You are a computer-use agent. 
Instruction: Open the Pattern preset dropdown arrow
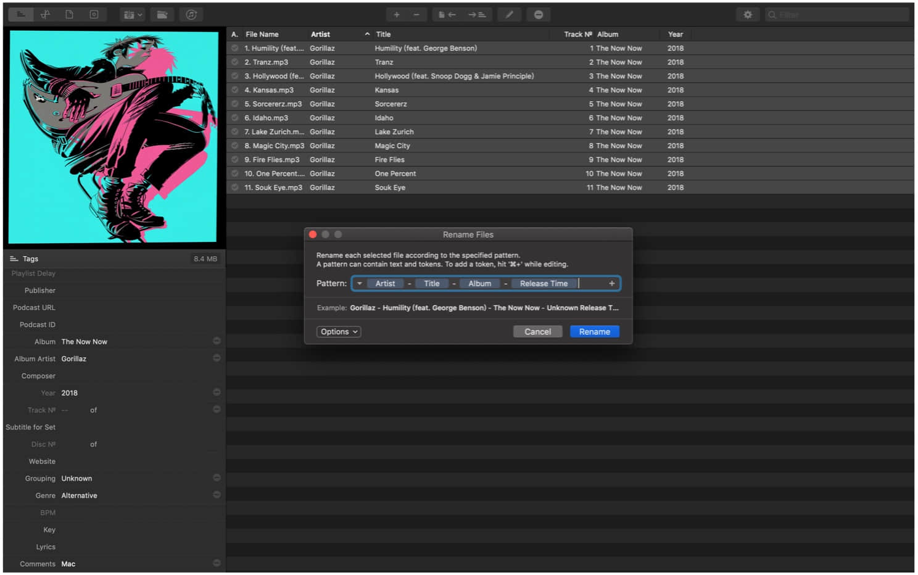click(359, 284)
